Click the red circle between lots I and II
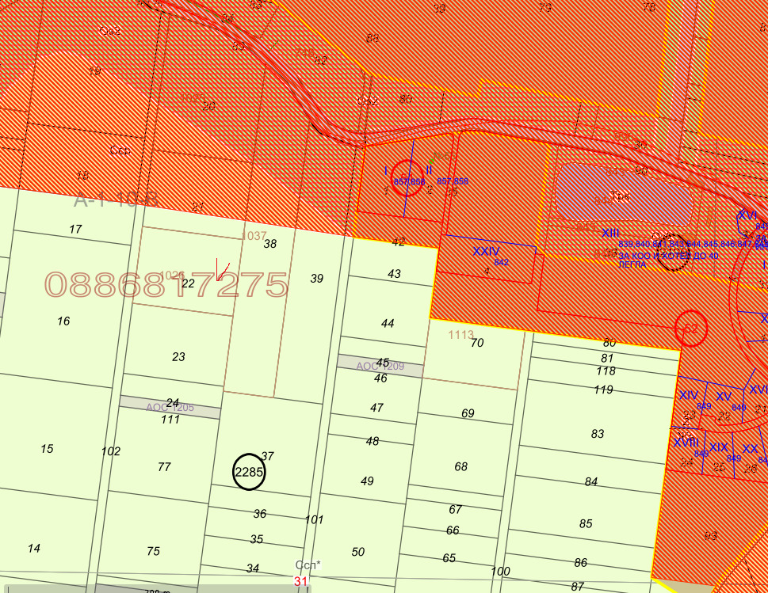The height and width of the screenshot is (593, 768). [408, 177]
